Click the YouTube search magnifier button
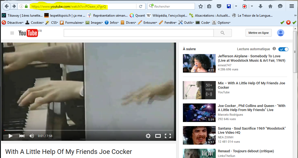Screen dimensions: 298x158 coord(223,33)
